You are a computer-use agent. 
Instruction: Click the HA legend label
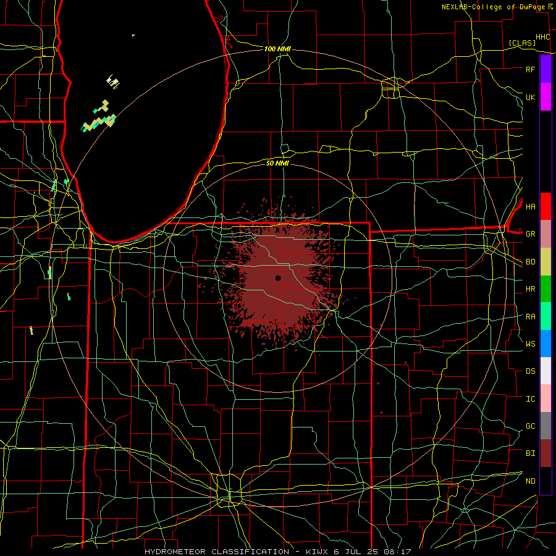tap(530, 206)
